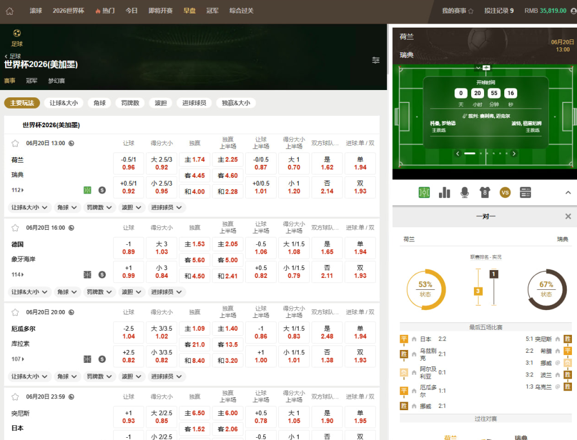Bet over 大 3/3.5 at 1.02 for Ecuador
This screenshot has width=577, height=440.
tap(162, 333)
